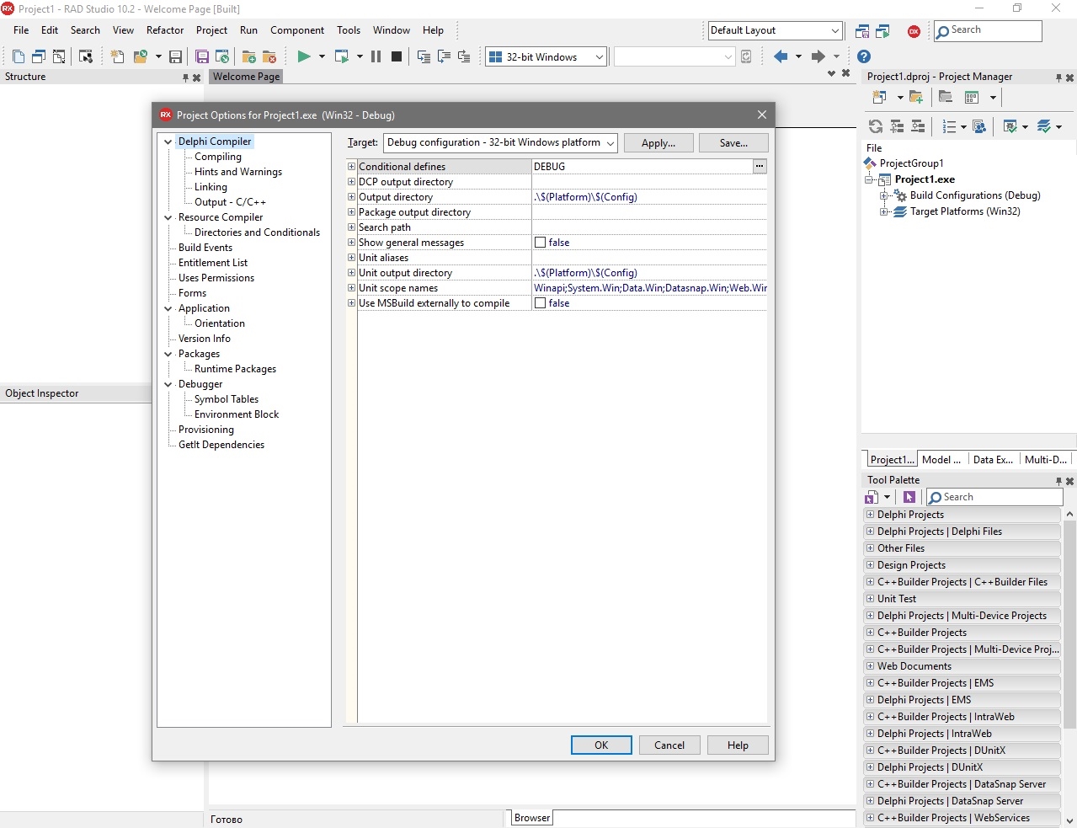Click the Tool Palette search field
Screen dimensions: 1077x828
coord(994,497)
